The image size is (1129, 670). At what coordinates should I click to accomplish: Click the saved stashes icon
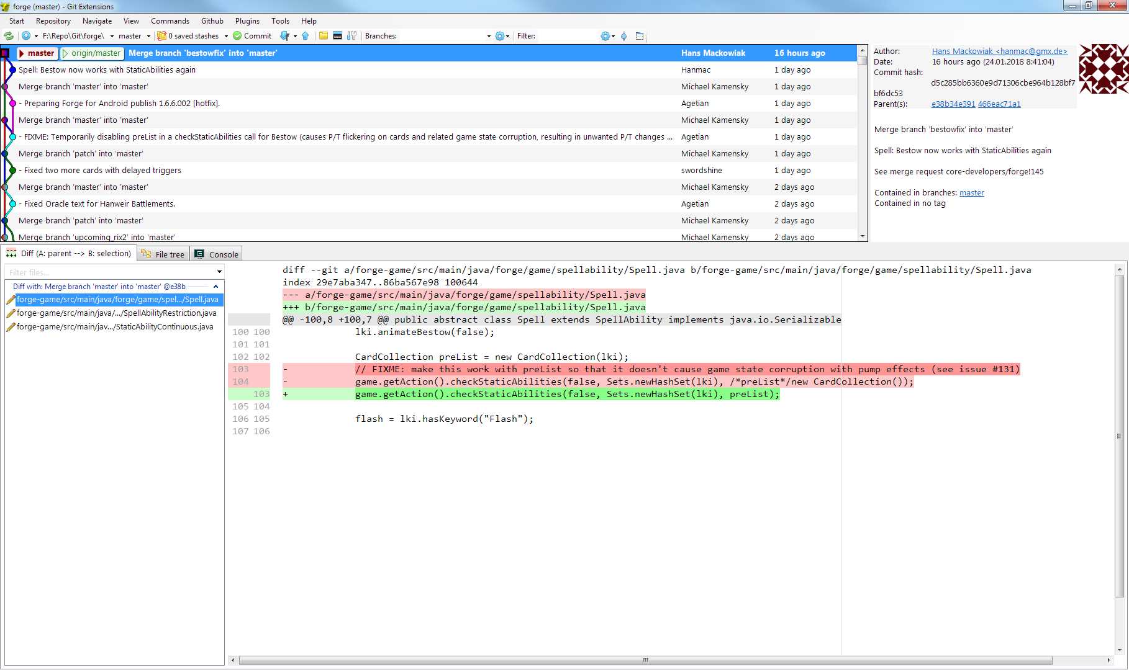pos(161,36)
